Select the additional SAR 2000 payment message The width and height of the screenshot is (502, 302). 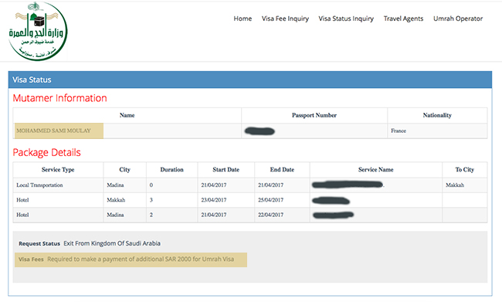click(x=141, y=259)
